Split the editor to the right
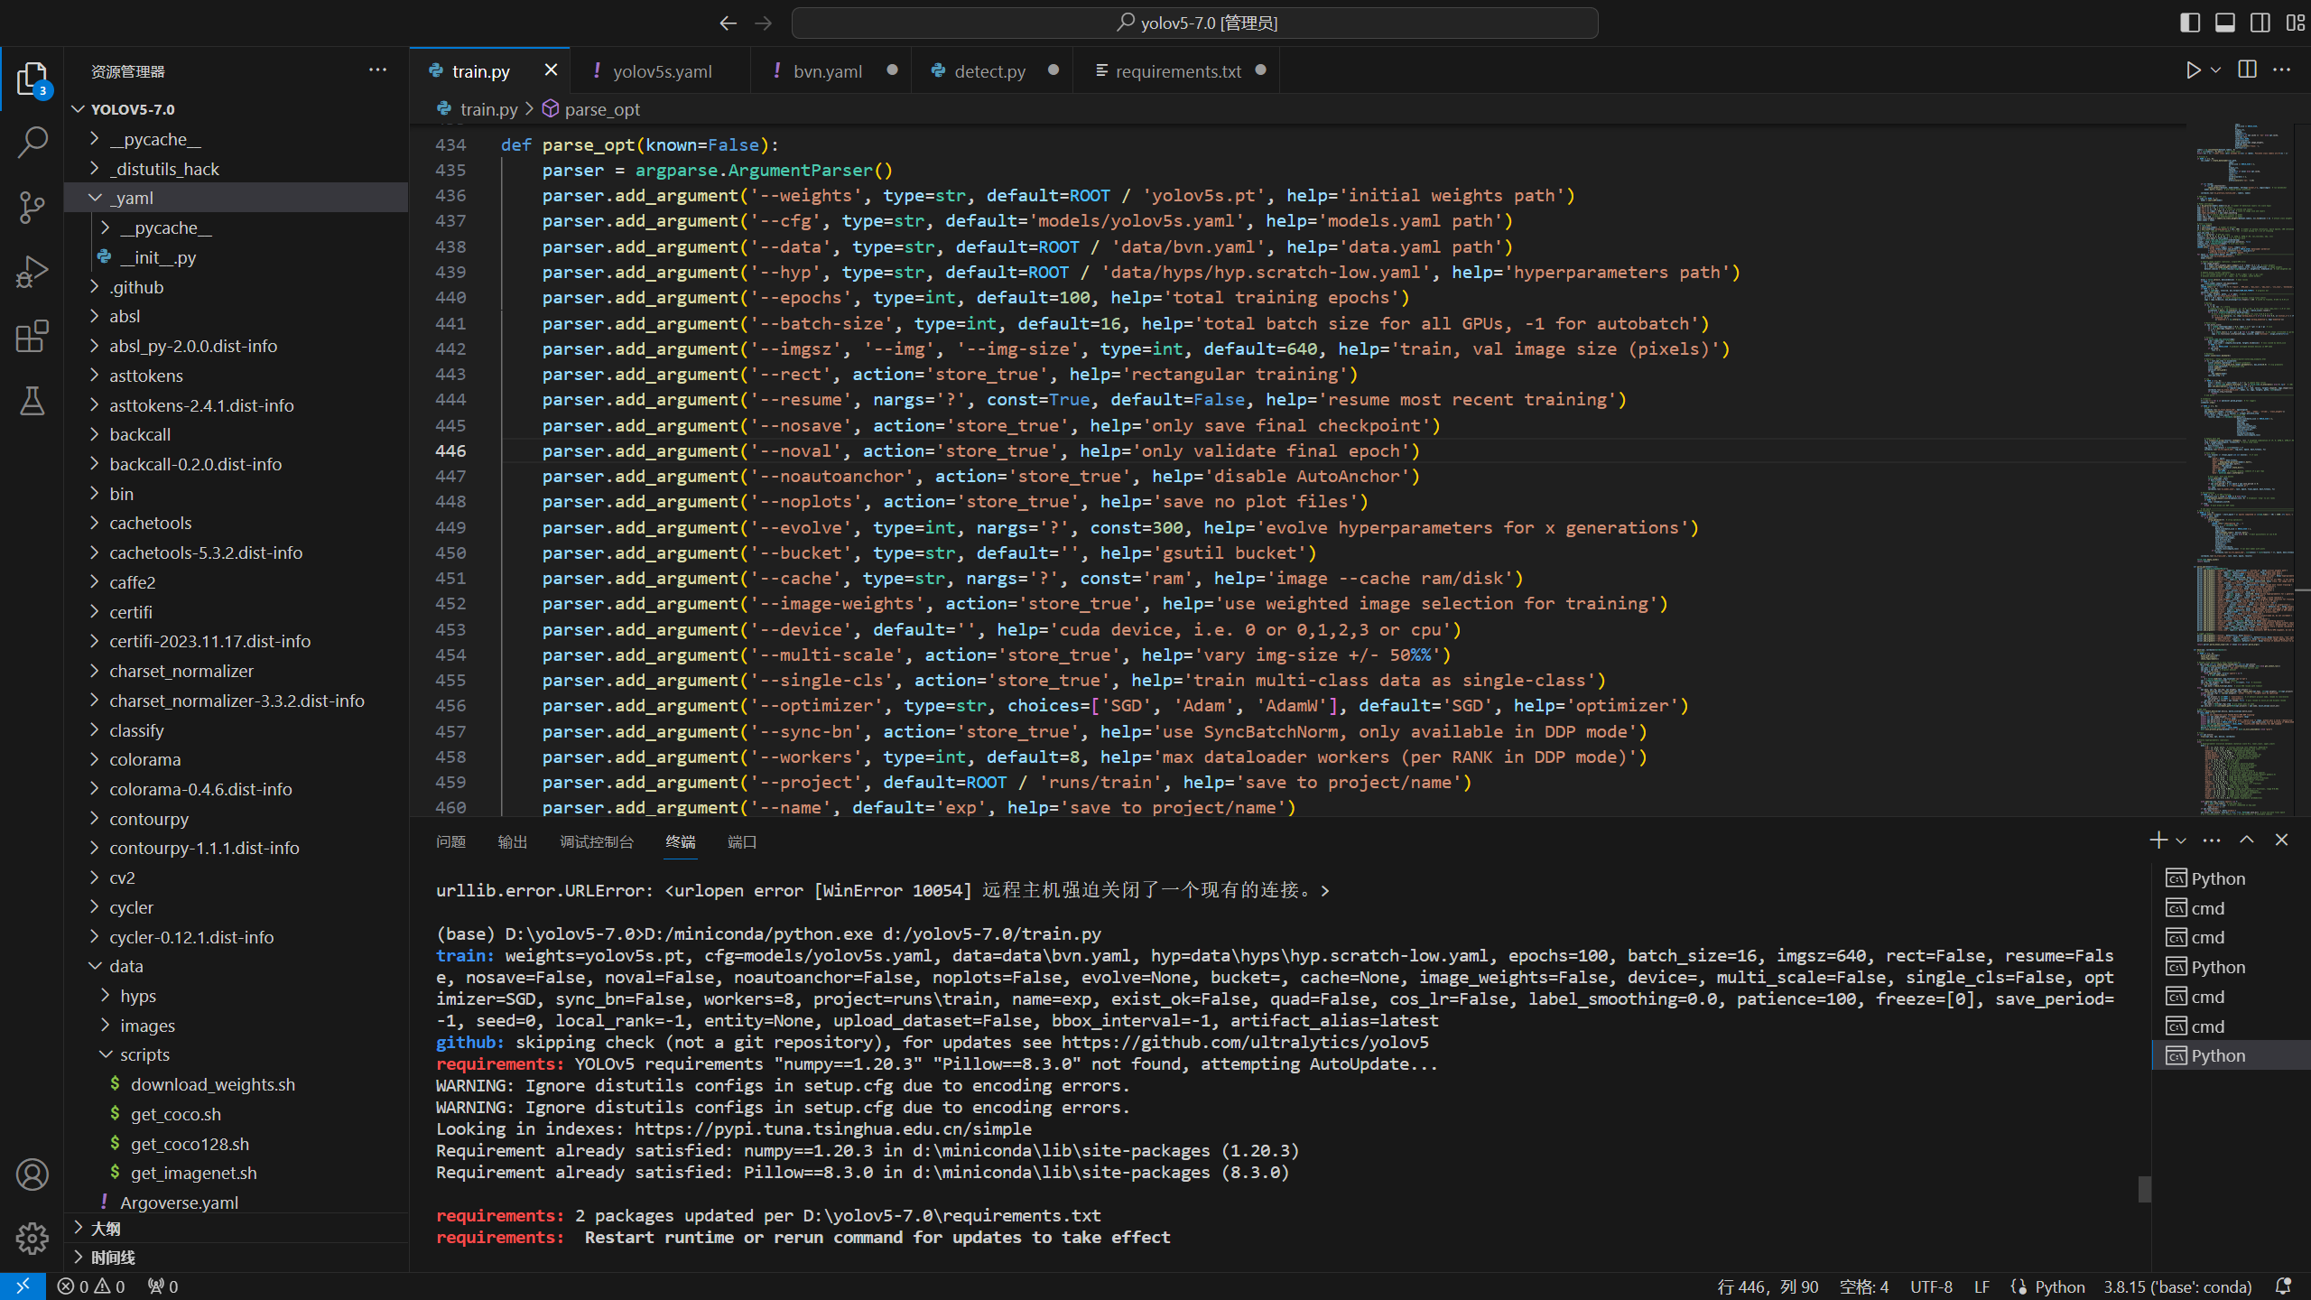This screenshot has width=2311, height=1300. click(2247, 70)
